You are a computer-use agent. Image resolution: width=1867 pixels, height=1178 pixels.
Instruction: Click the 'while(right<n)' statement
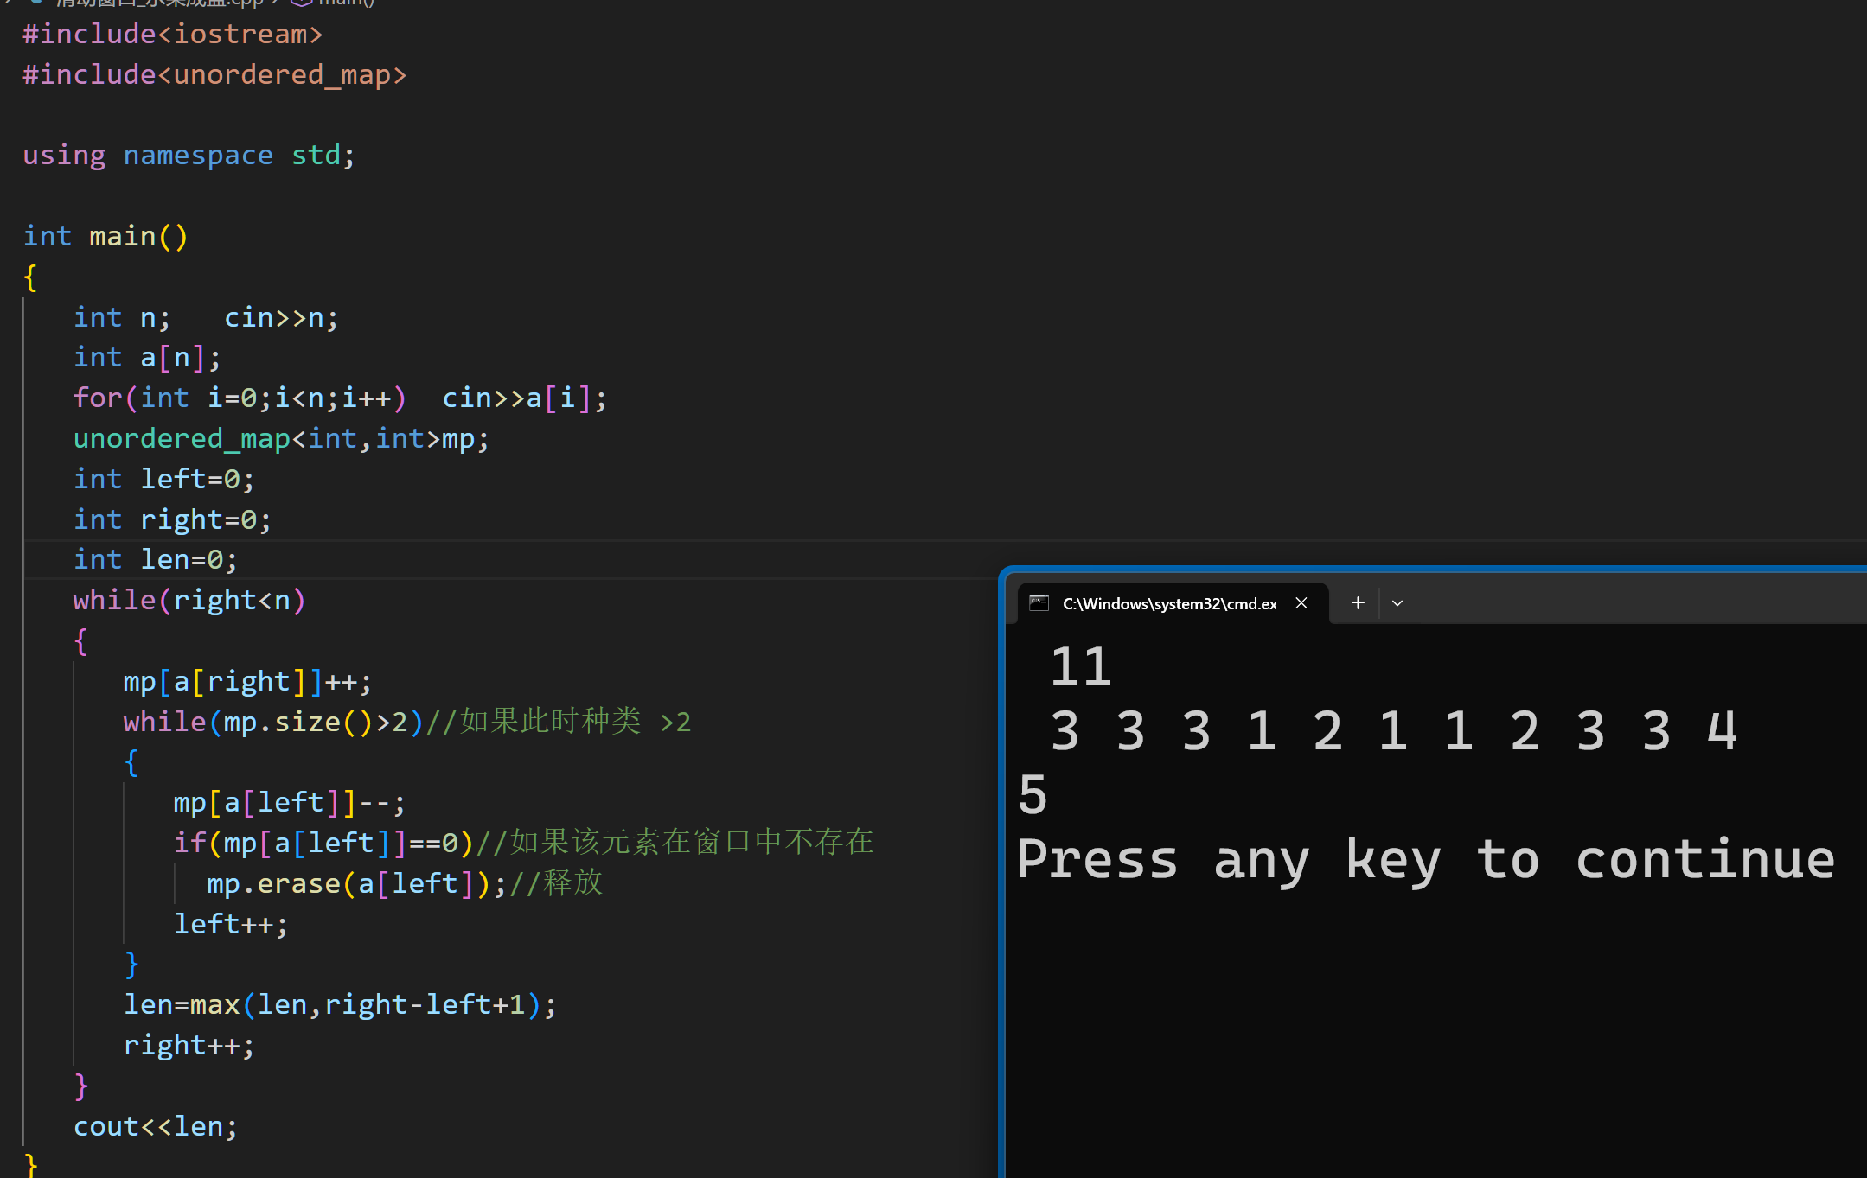coord(189,601)
